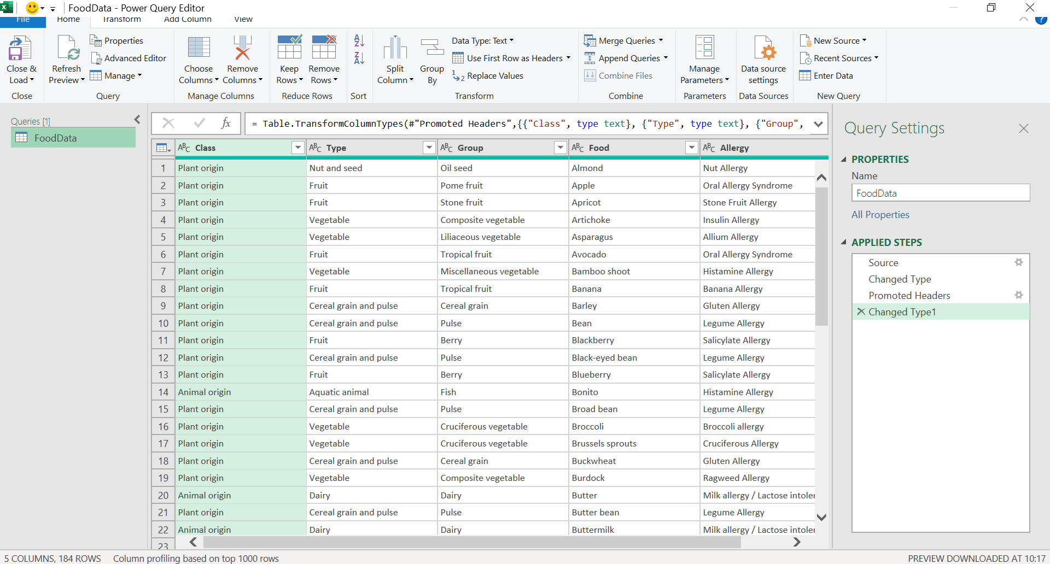Open gear settings for Source step

tap(1018, 263)
